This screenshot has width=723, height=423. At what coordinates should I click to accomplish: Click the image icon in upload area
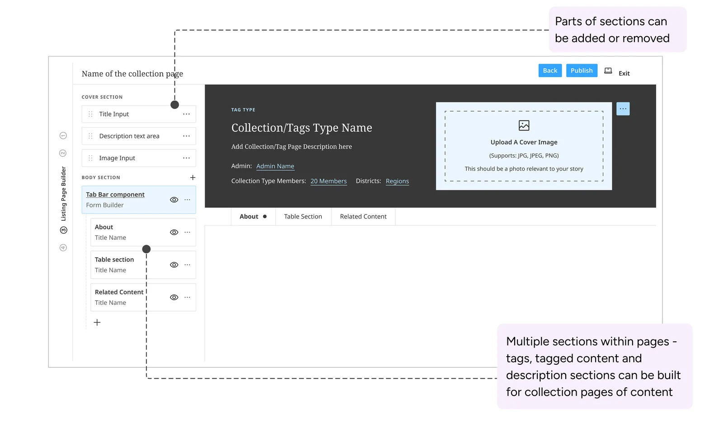coord(524,126)
